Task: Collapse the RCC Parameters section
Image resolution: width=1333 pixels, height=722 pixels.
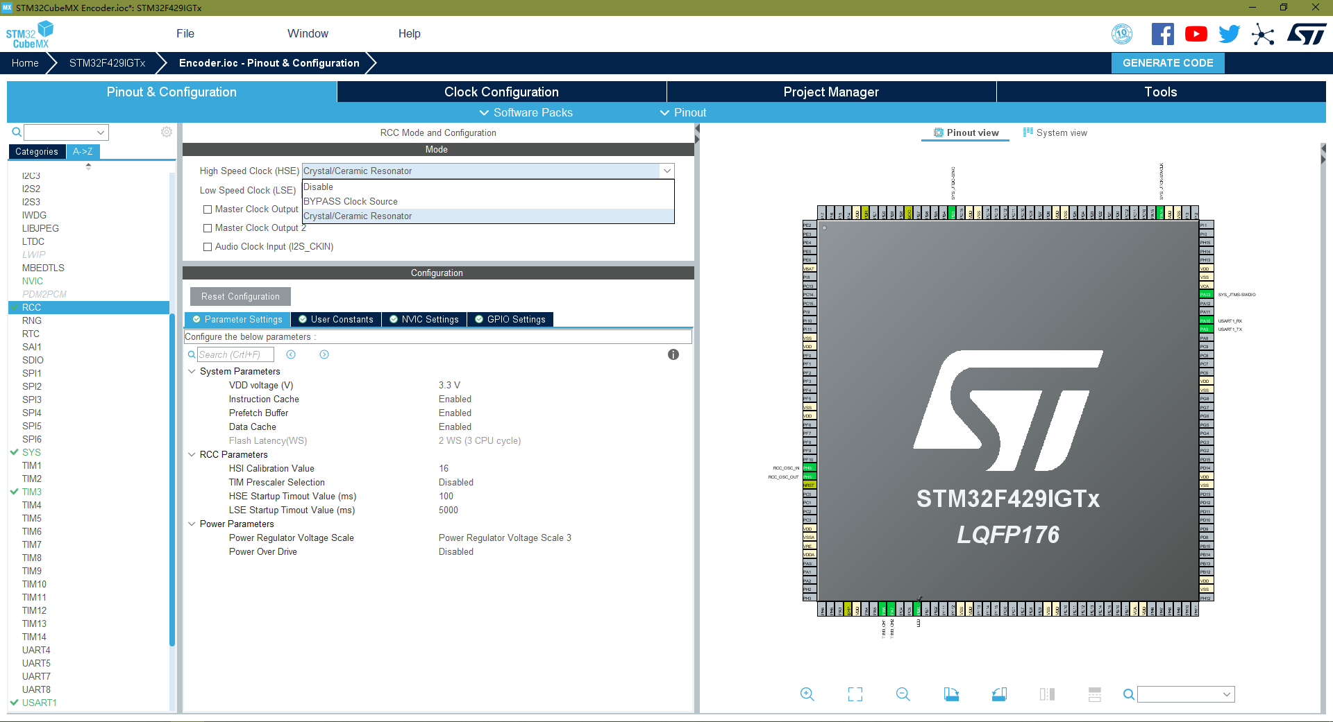Action: 192,454
